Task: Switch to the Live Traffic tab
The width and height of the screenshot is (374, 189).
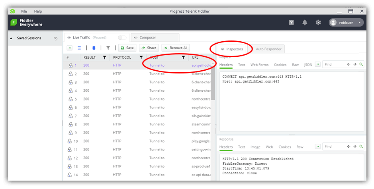Action: (96, 38)
